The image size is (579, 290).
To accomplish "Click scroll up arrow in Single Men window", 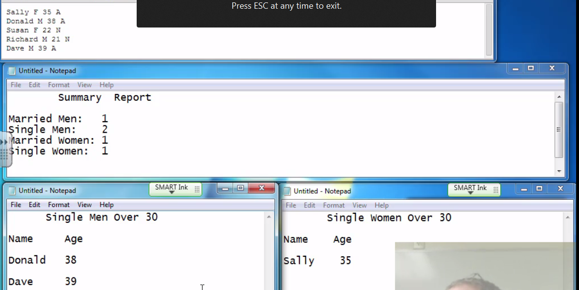I will click(x=269, y=217).
